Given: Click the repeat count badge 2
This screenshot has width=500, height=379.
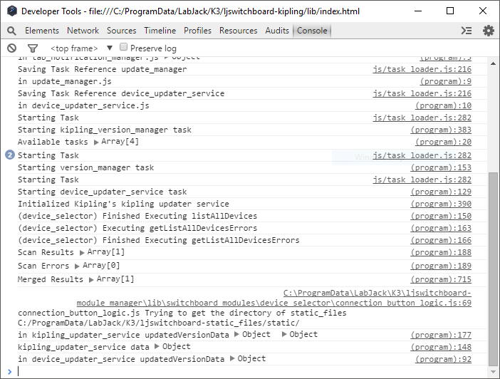Looking at the screenshot, I should pos(10,155).
